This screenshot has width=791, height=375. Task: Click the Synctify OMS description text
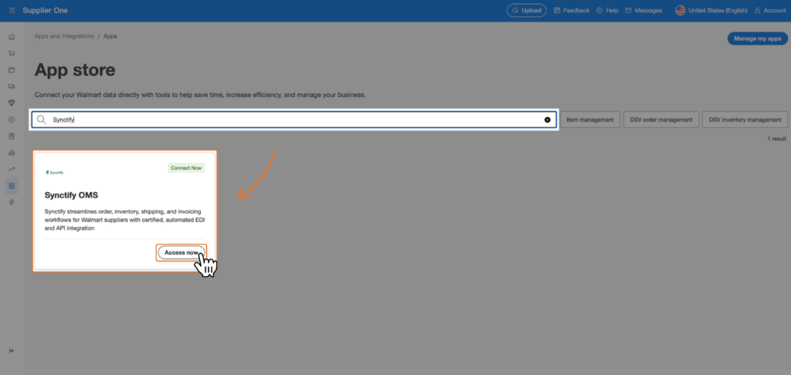click(124, 220)
